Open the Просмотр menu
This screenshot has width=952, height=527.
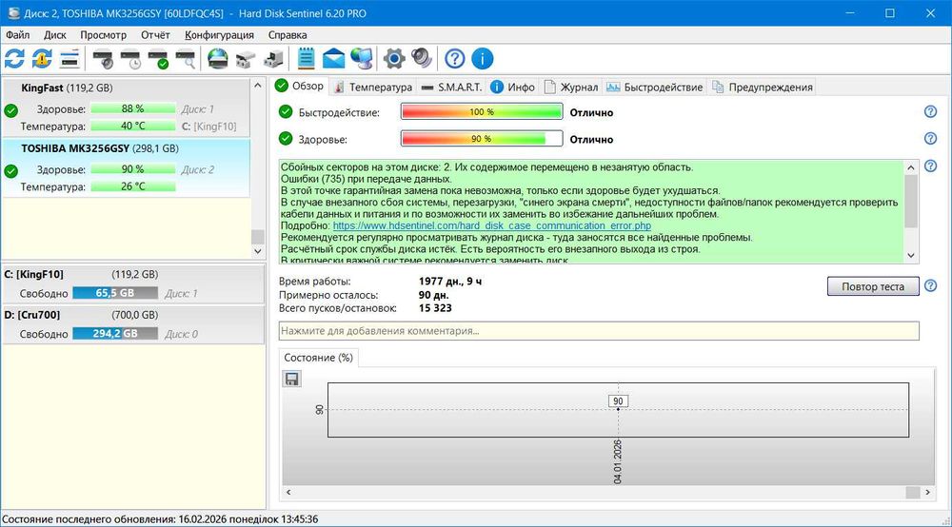click(x=103, y=34)
